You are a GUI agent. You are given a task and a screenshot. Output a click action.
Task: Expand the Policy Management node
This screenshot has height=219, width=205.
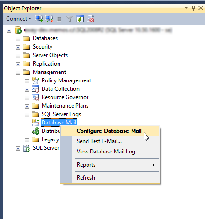27,81
